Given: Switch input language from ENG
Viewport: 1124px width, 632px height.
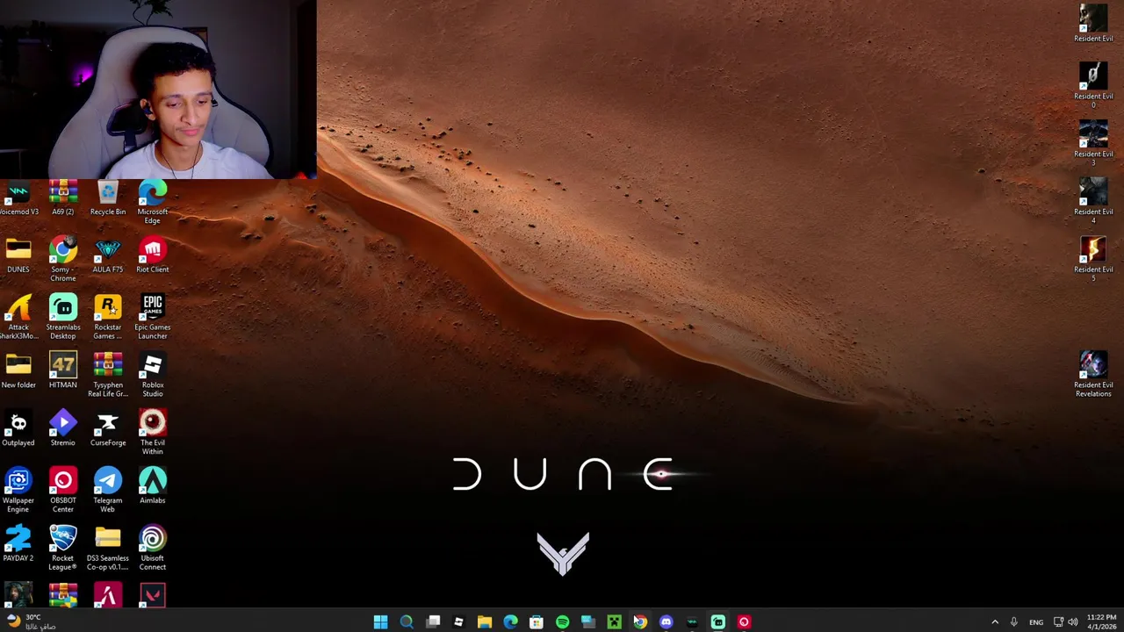Looking at the screenshot, I should pos(1036,622).
